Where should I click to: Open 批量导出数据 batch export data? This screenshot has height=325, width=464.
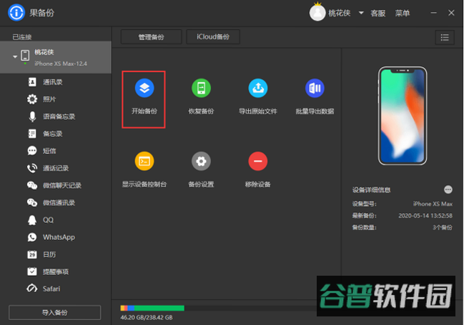tap(315, 88)
